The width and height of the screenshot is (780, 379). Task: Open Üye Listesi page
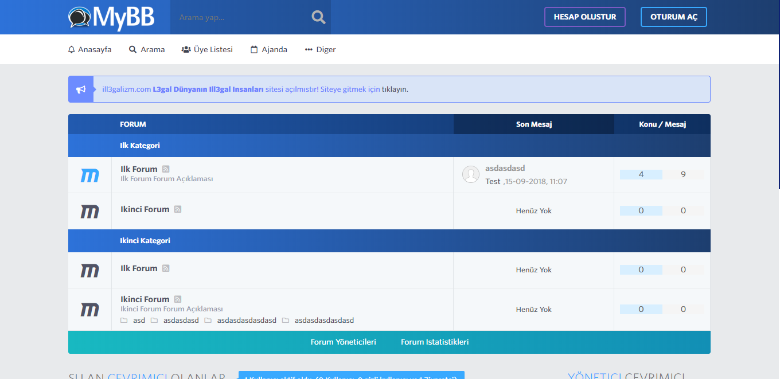(x=207, y=50)
